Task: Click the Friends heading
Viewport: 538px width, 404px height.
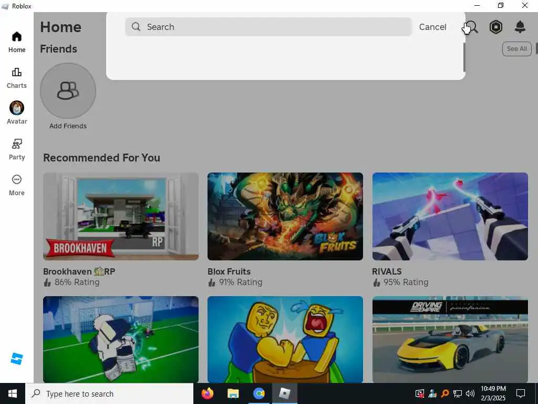Action: click(x=58, y=49)
